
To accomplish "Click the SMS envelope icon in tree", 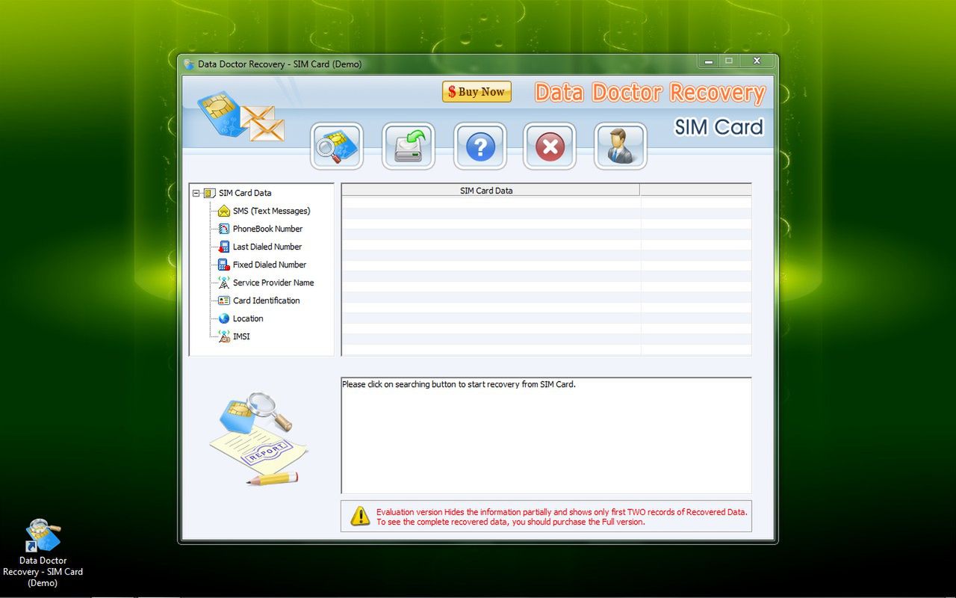I will point(224,211).
